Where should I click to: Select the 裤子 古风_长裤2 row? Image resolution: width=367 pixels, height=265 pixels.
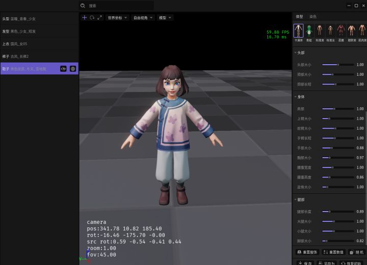click(x=39, y=56)
